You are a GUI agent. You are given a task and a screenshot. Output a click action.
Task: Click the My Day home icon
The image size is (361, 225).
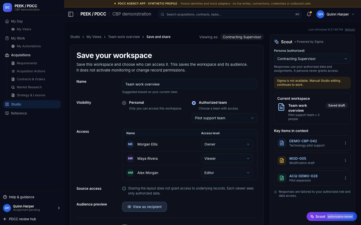(x=7, y=21)
